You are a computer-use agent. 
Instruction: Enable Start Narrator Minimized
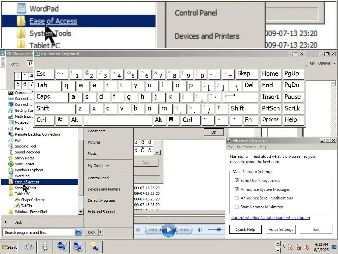[237, 207]
